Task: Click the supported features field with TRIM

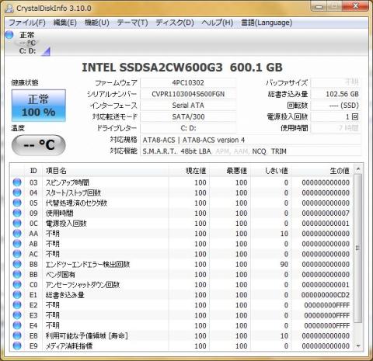Action: [250, 151]
